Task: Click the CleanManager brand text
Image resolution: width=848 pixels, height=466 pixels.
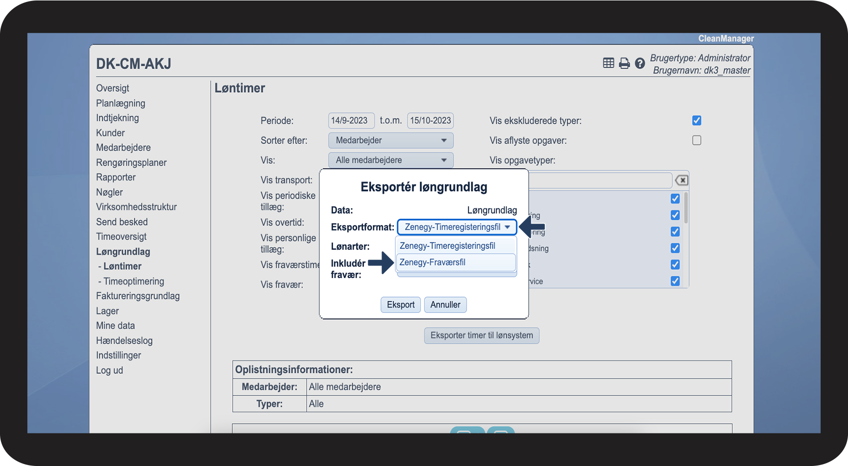Action: (x=726, y=38)
